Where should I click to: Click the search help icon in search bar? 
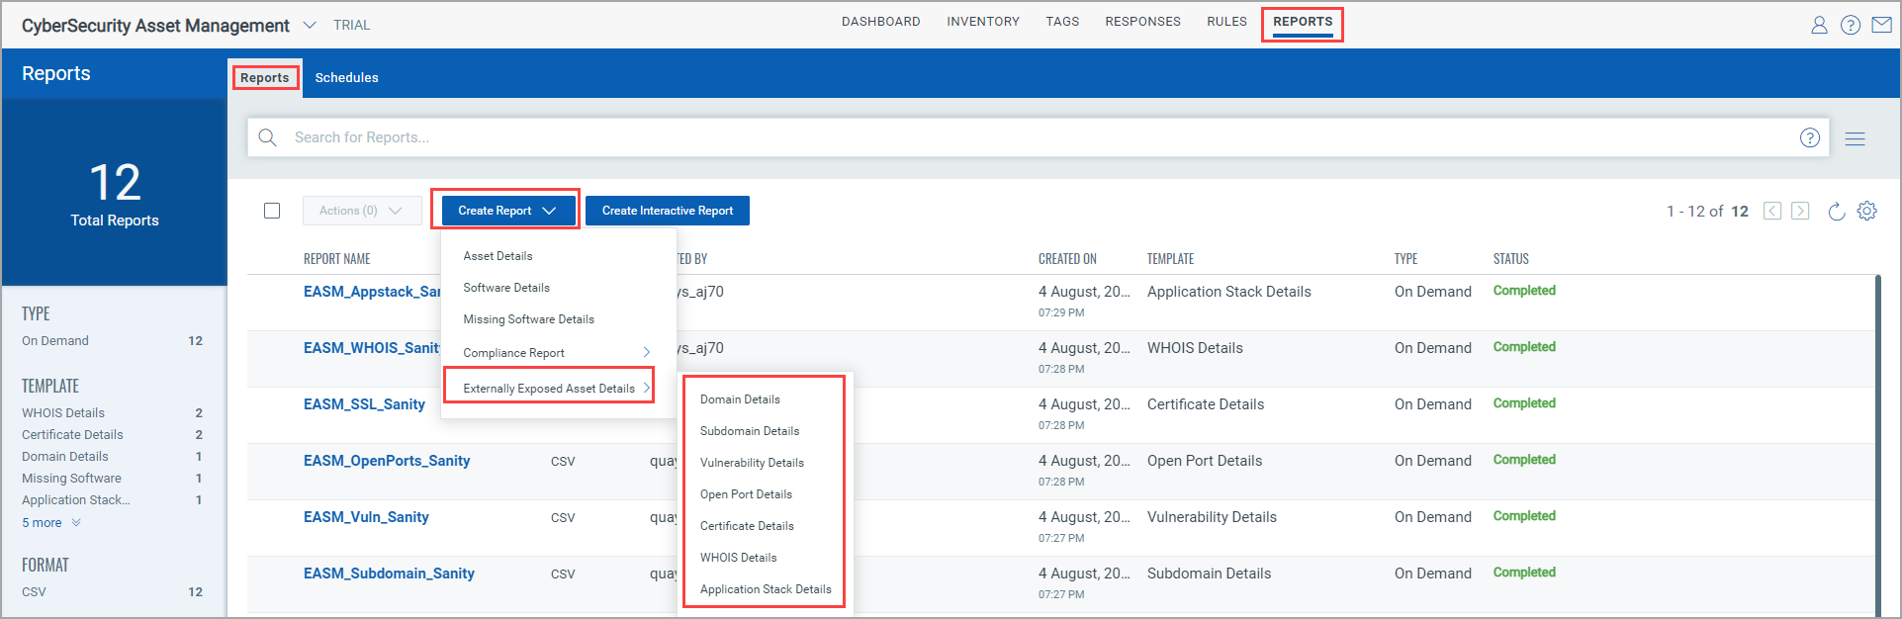click(1810, 138)
